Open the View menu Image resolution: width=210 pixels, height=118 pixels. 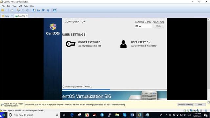click(x=14, y=6)
